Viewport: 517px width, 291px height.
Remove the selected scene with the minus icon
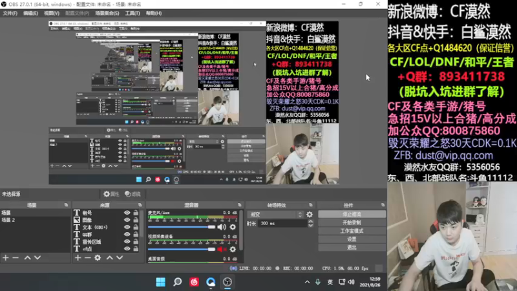[x=16, y=257]
